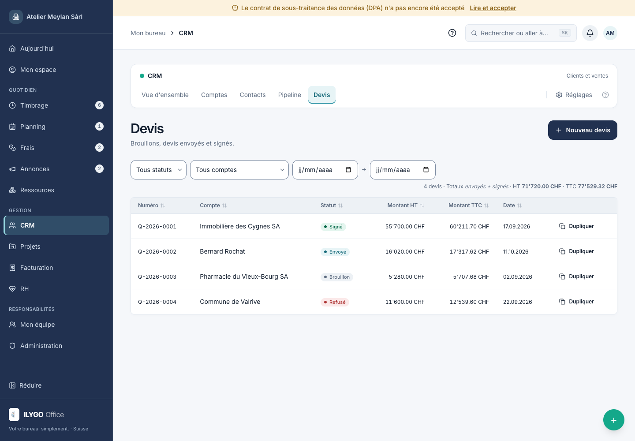The image size is (635, 441).
Task: Sort table by Date column
Action: pyautogui.click(x=512, y=206)
